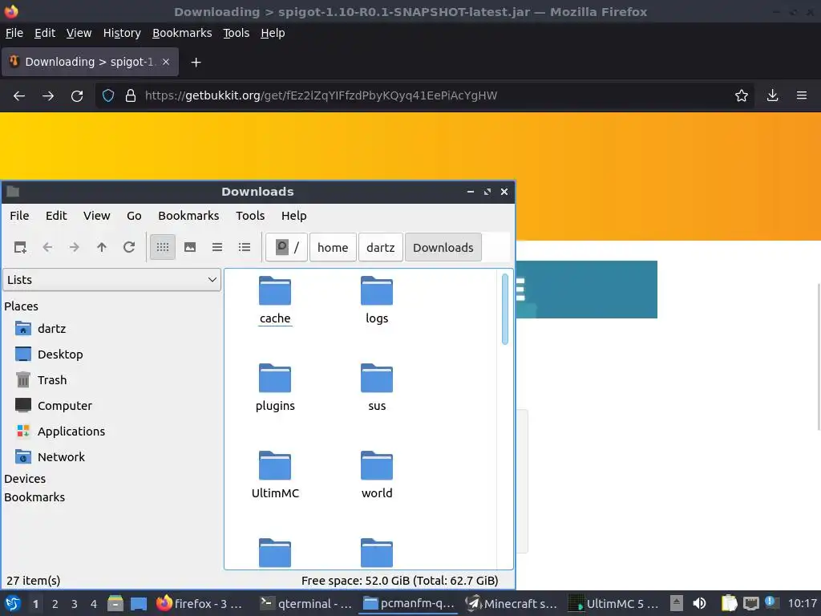This screenshot has height=616, width=821.
Task: Open file manager Tools menu
Action: [x=250, y=216]
